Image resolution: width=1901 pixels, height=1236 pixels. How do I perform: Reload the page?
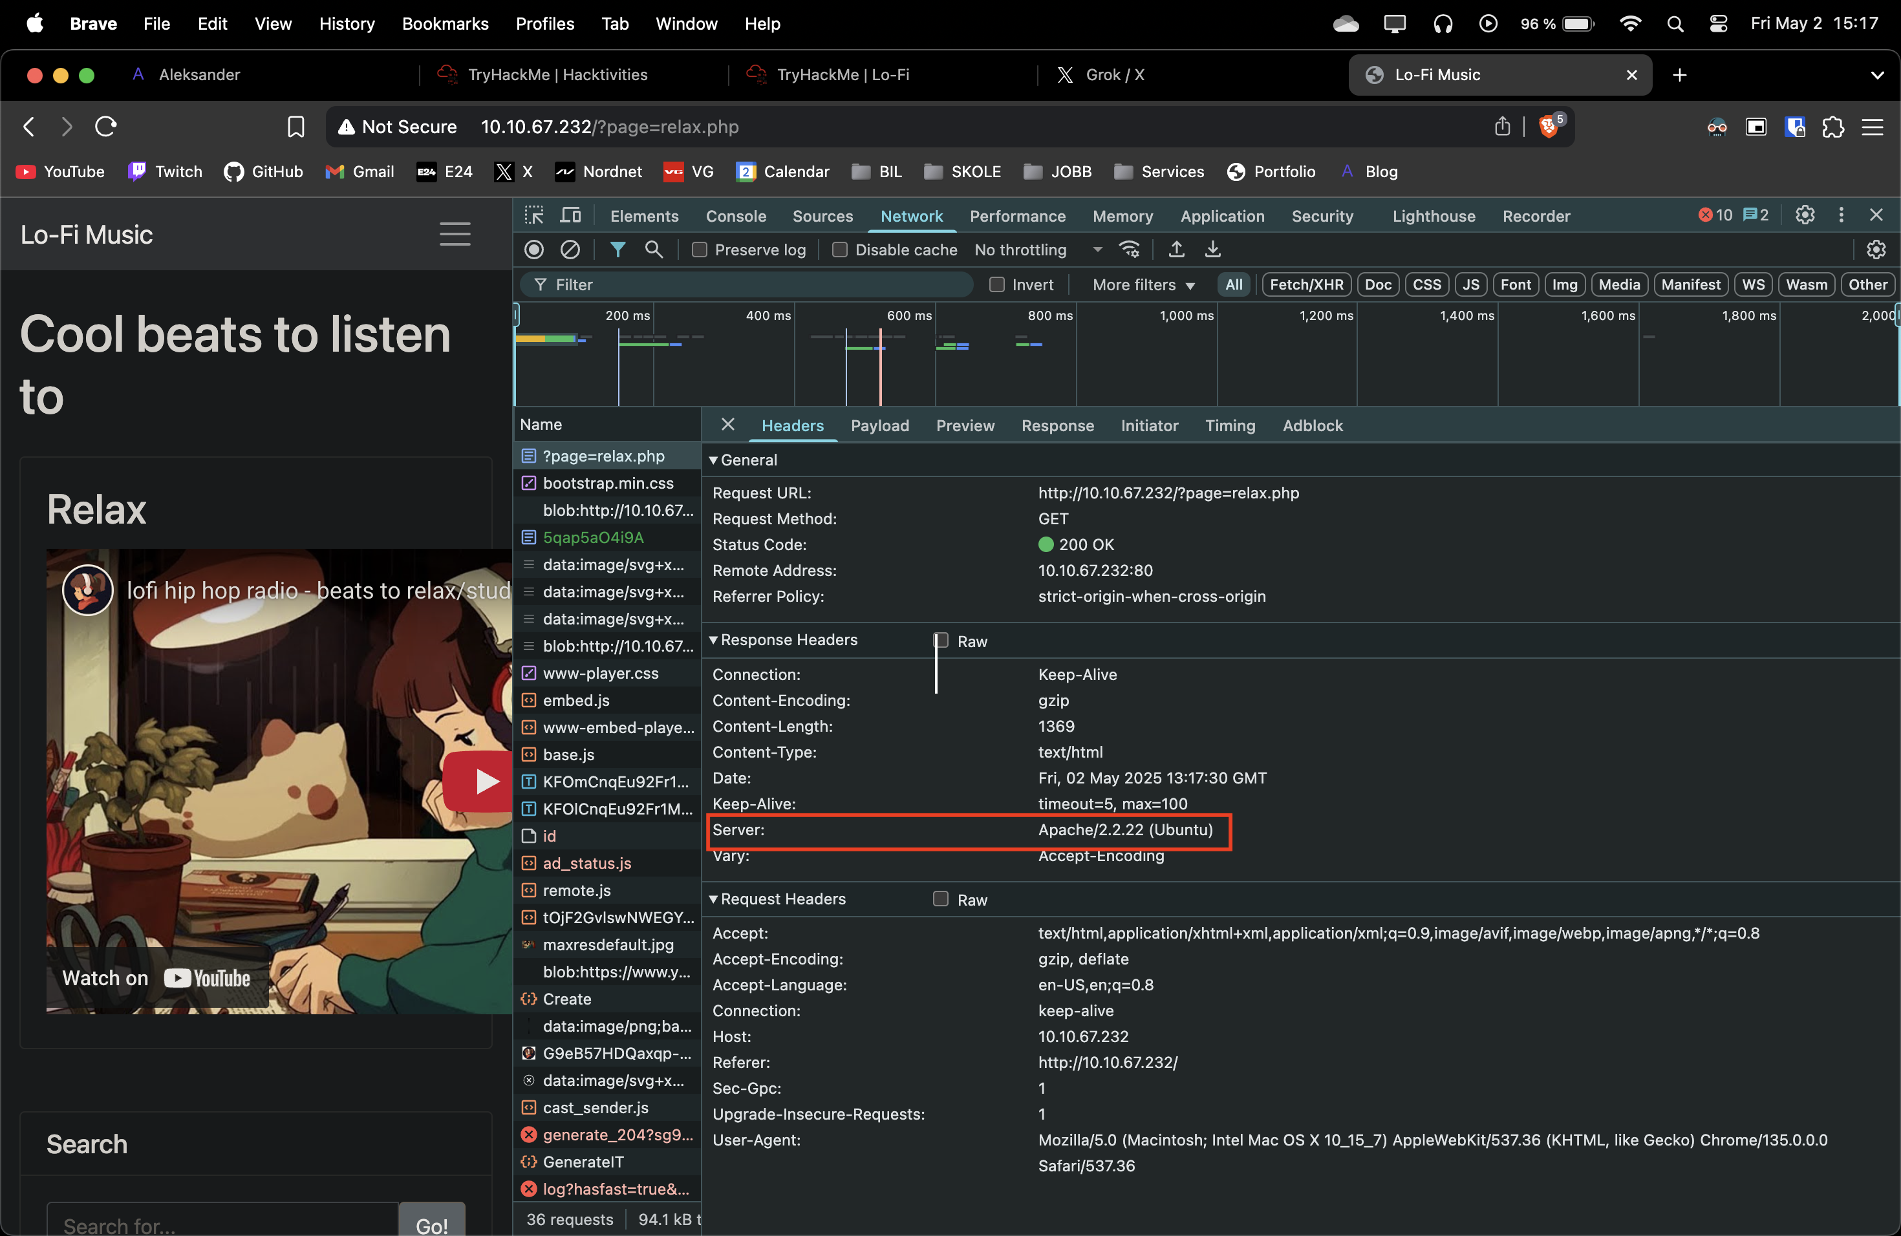[106, 126]
